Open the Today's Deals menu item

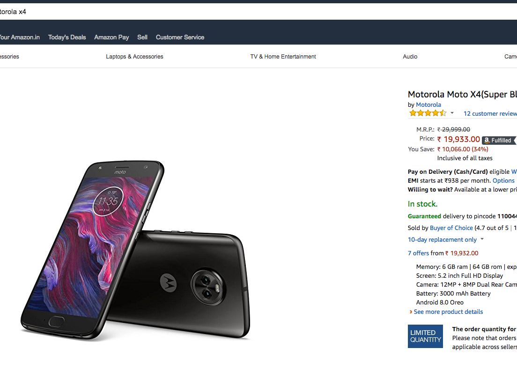coord(67,37)
